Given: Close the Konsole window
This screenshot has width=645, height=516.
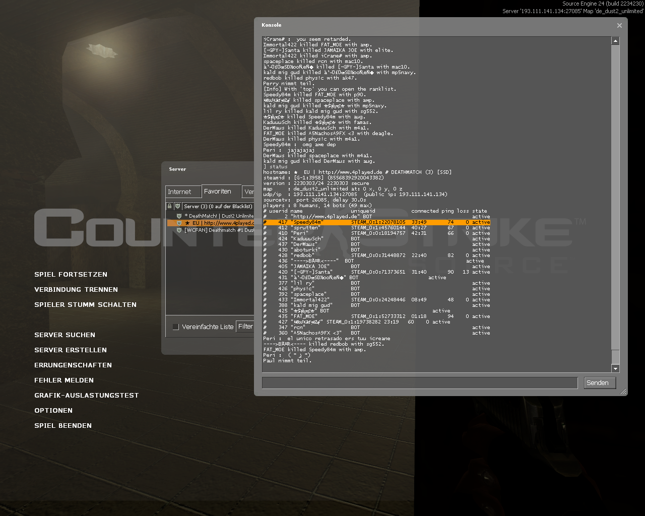Looking at the screenshot, I should pos(619,25).
